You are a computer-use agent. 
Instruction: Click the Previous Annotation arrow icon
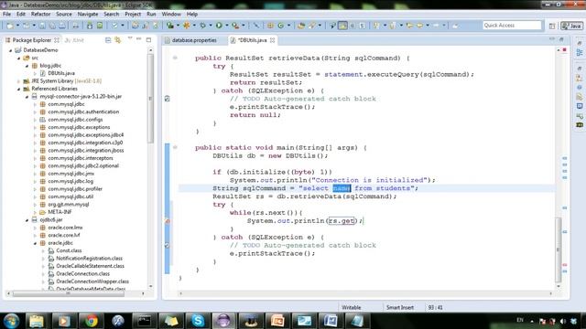[x=393, y=26]
